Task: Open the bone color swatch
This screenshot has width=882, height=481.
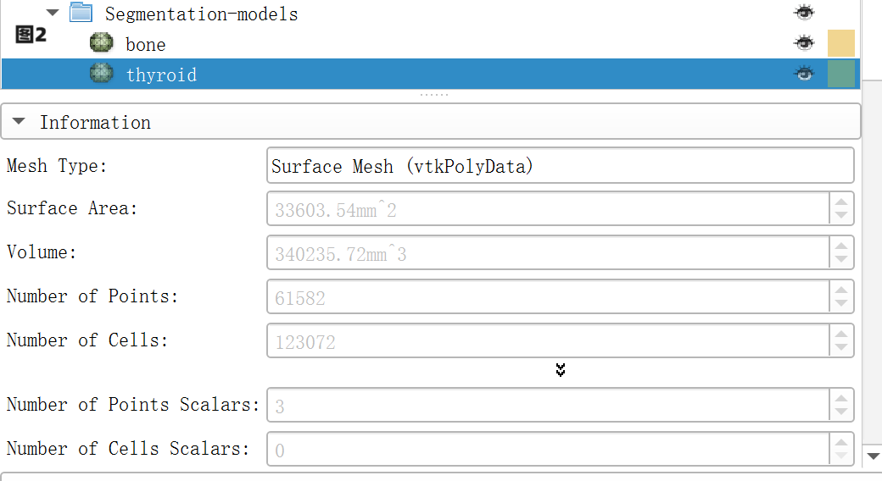Action: click(840, 43)
